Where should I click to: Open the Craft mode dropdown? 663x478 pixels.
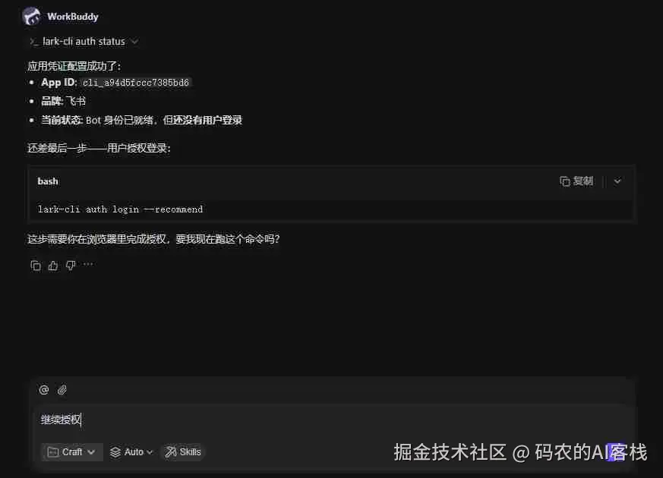tap(72, 451)
